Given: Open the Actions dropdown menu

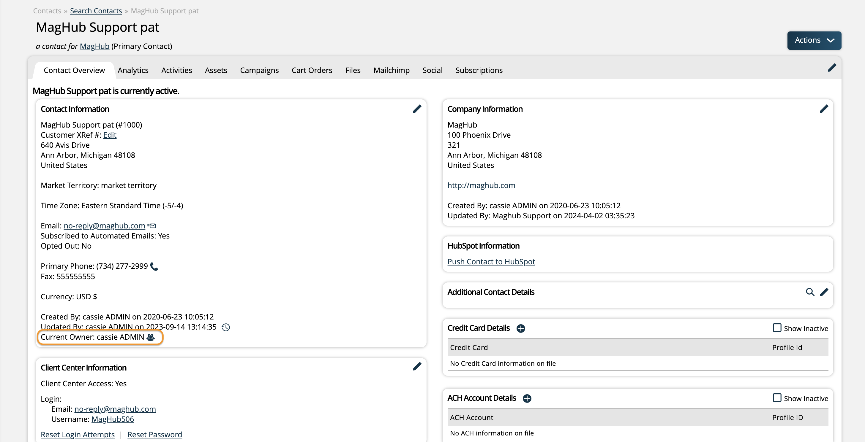Looking at the screenshot, I should pyautogui.click(x=814, y=40).
